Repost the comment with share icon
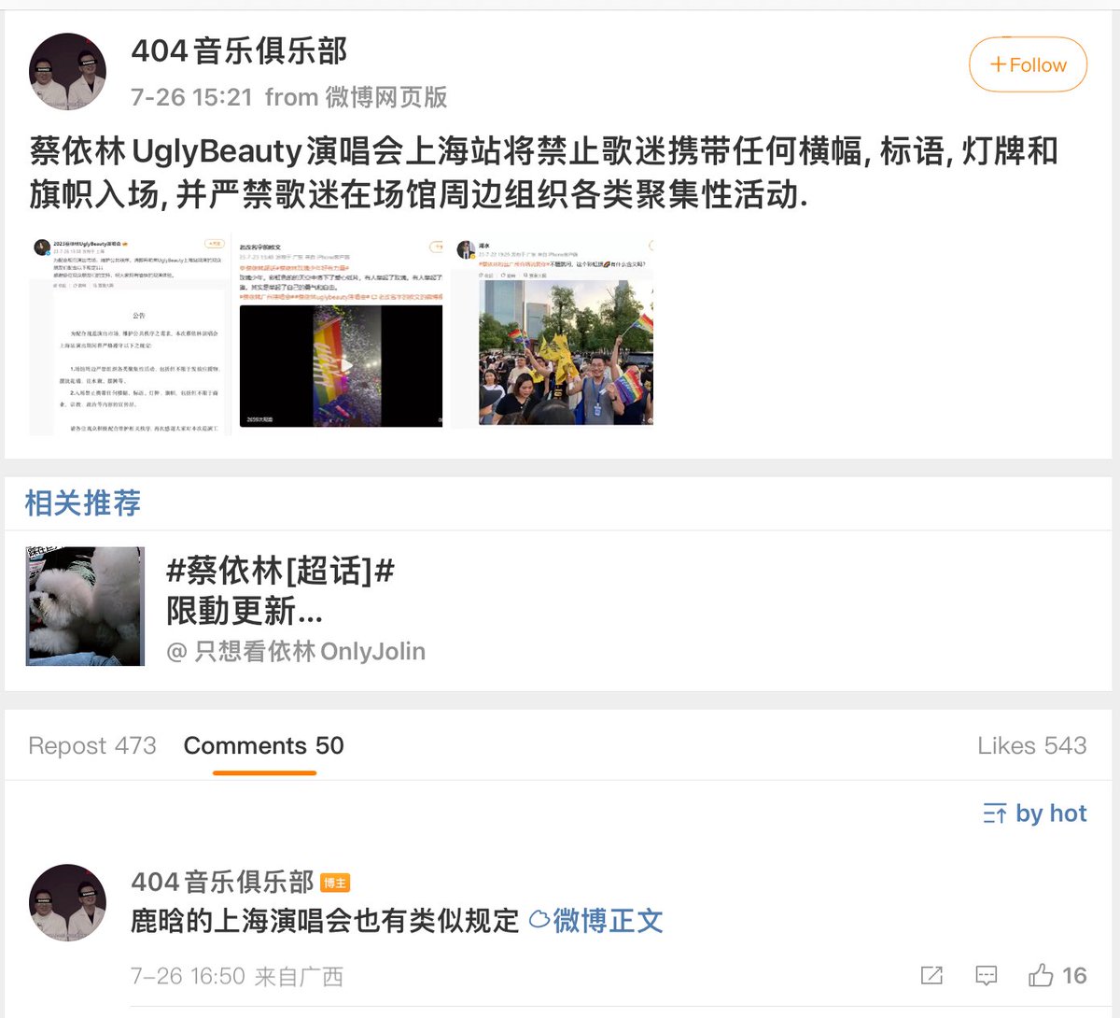Image resolution: width=1120 pixels, height=1018 pixels. tap(931, 976)
